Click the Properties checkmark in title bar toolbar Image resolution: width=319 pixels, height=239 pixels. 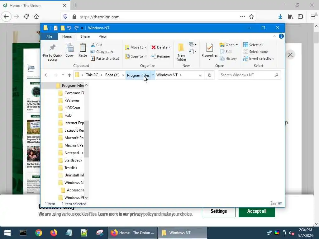click(55, 28)
